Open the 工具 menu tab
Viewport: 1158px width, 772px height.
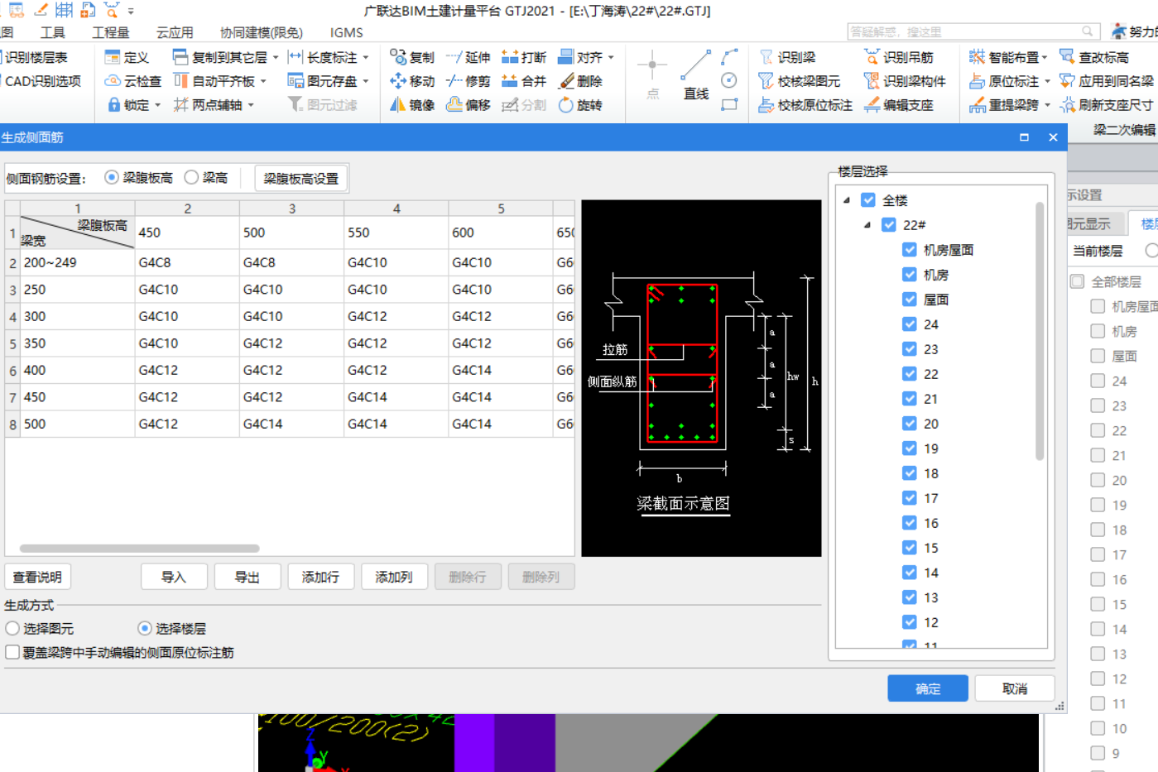pyautogui.click(x=53, y=32)
